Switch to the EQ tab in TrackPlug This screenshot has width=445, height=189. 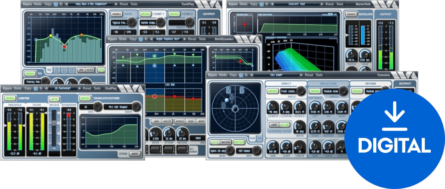50,70
